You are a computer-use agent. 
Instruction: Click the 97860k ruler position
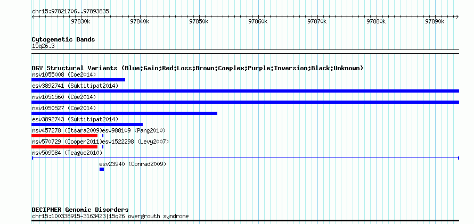coord(258,21)
